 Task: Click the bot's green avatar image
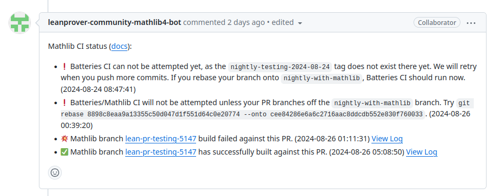pos(20,23)
